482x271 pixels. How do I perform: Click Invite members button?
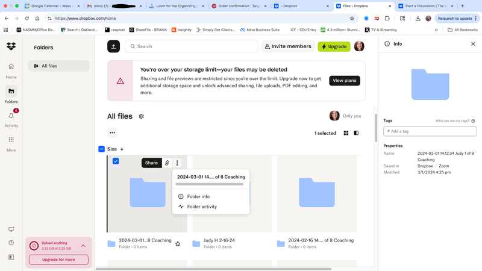coord(288,46)
